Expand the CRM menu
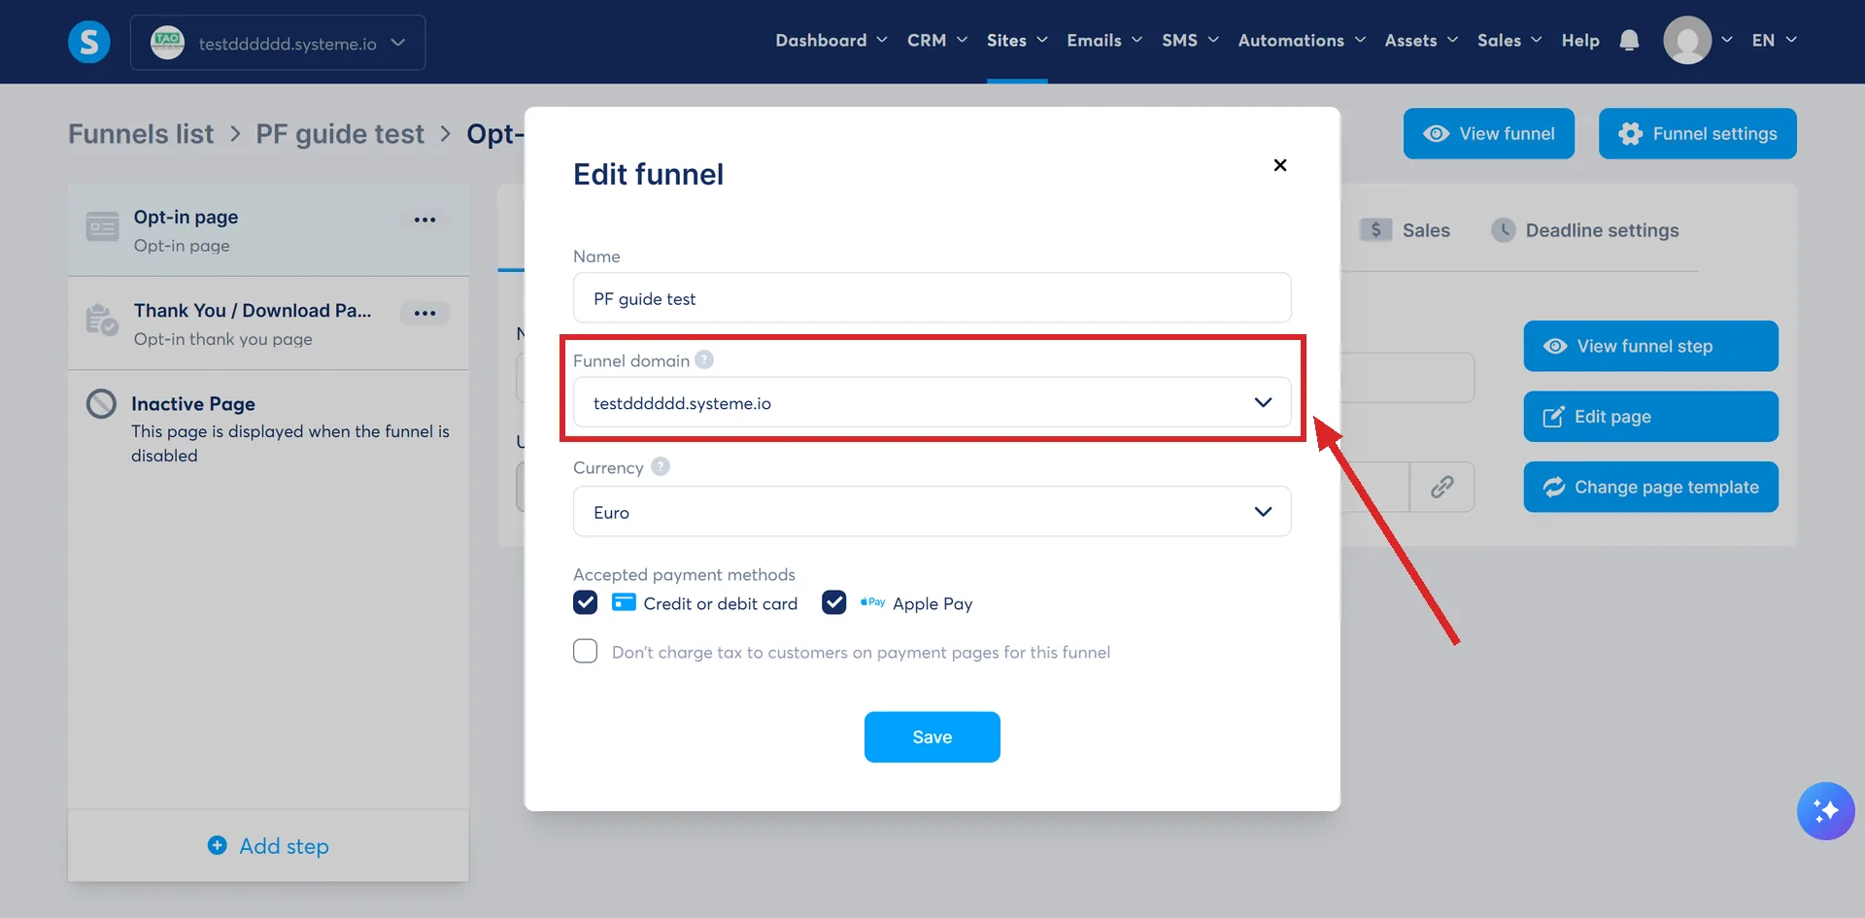The image size is (1865, 918). tap(936, 41)
